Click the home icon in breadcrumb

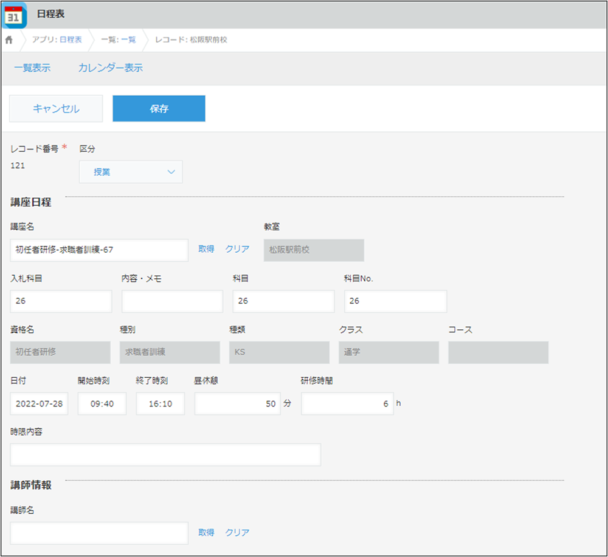9,40
